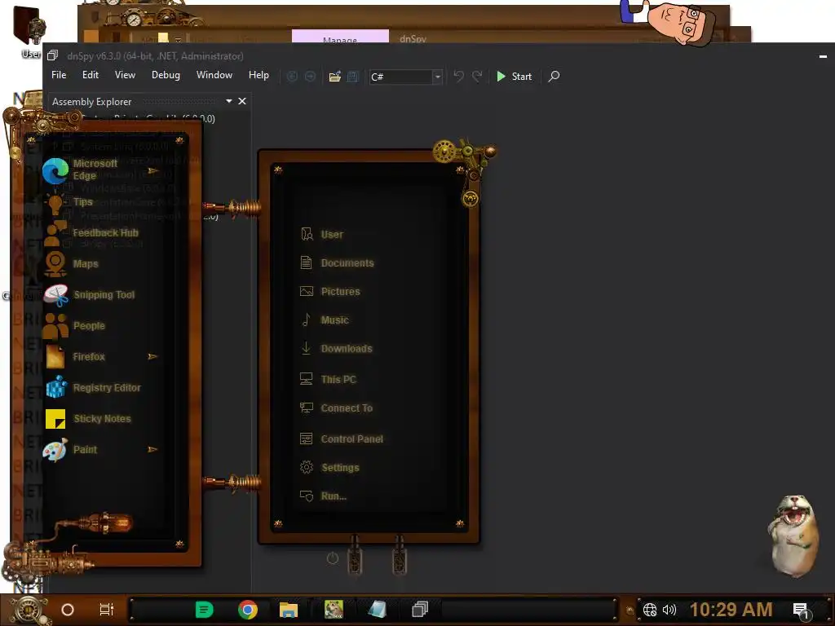Open the green chat app on taskbar
Viewport: 835px width, 626px height.
click(204, 610)
